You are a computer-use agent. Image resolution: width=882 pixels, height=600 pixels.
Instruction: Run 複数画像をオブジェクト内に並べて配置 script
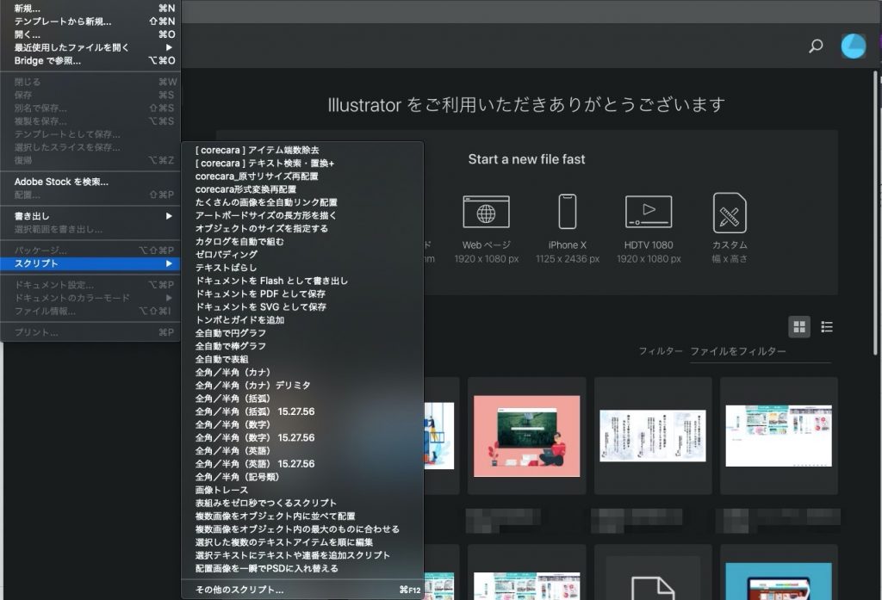click(x=302, y=516)
